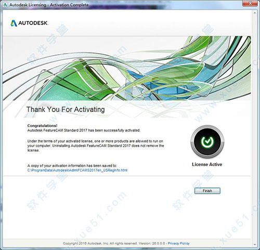
Task: Close the Activation Complete window
Action: 250,3
